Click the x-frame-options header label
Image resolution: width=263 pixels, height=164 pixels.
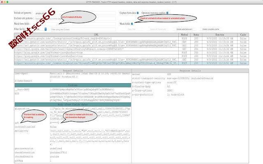coord(142,91)
